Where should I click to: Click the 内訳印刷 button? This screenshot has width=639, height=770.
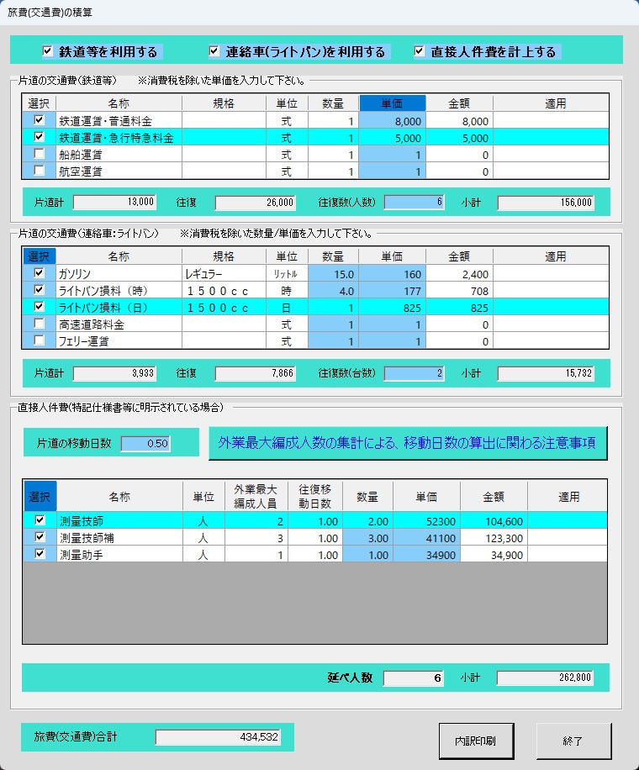(476, 741)
